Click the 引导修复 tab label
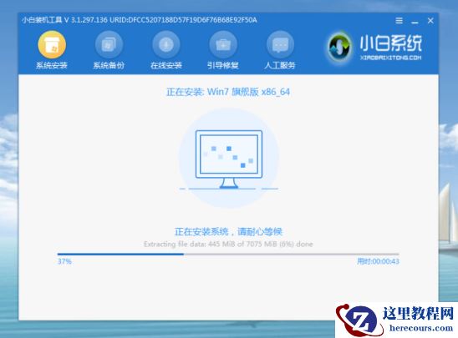Viewport: 458px width, 338px height. (223, 65)
